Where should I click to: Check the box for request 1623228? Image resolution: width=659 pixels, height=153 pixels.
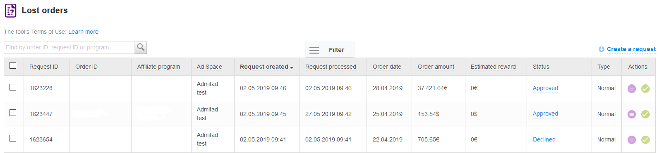pos(13,87)
